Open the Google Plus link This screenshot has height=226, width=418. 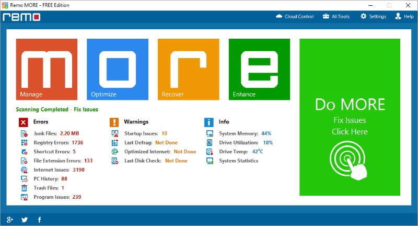coord(10,220)
